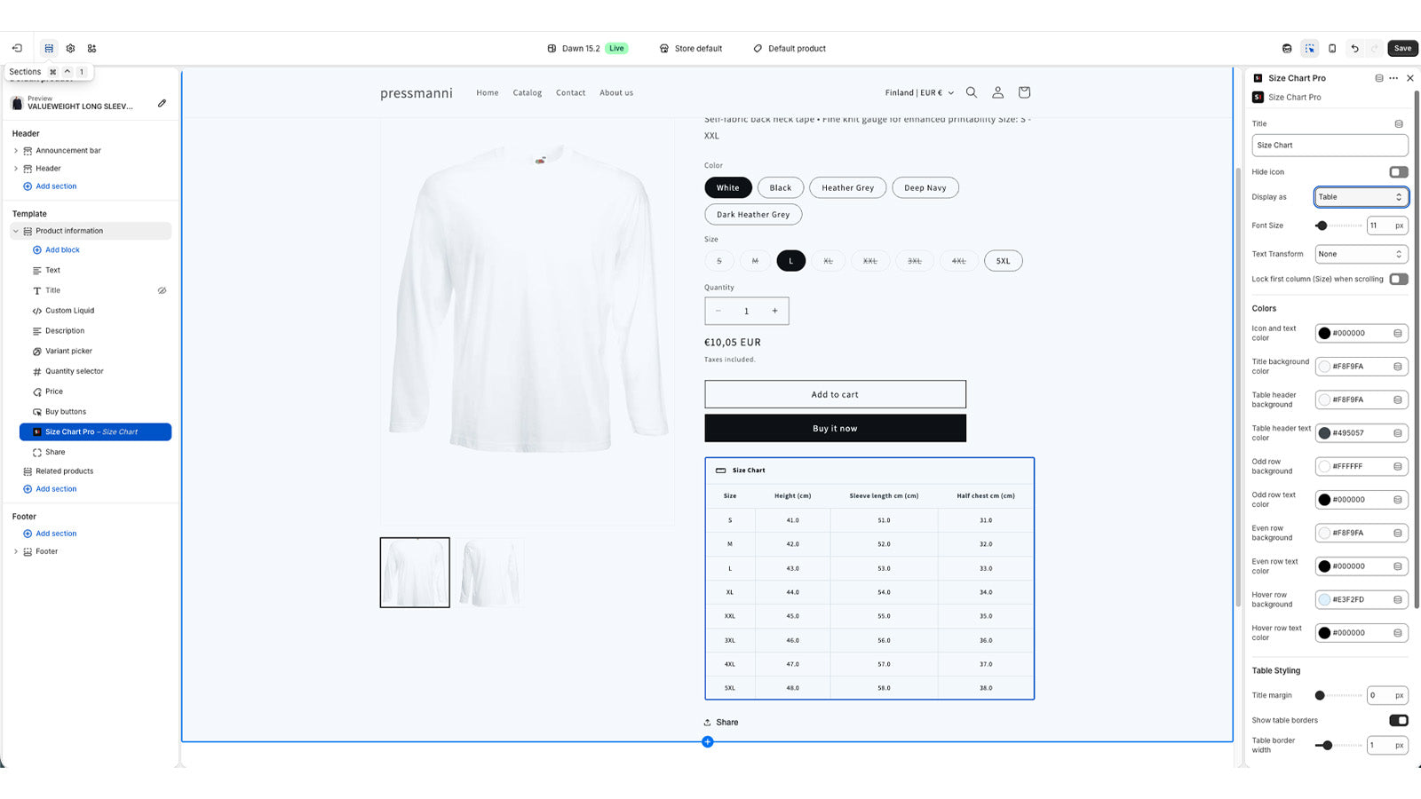Navigate to the About us page
The width and height of the screenshot is (1421, 799).
coord(615,92)
